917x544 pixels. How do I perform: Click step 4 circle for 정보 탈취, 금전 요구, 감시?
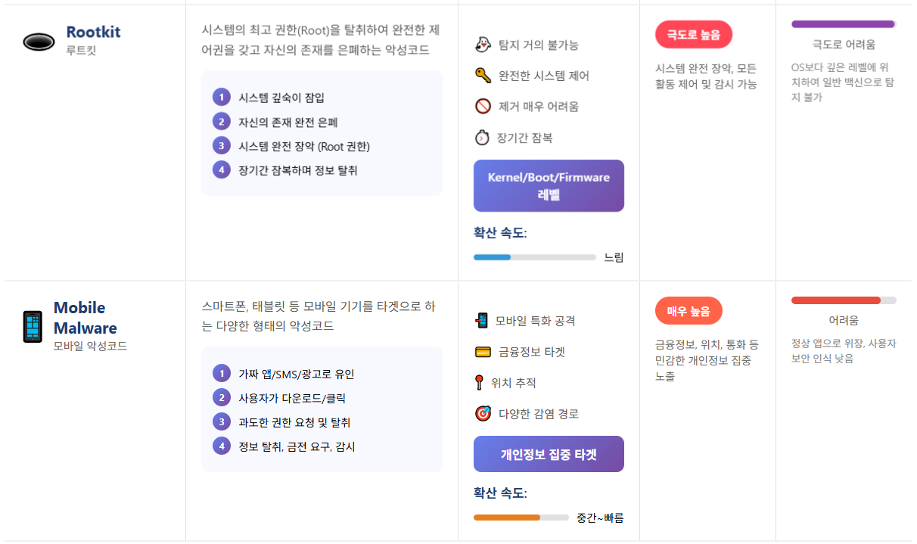click(x=221, y=446)
